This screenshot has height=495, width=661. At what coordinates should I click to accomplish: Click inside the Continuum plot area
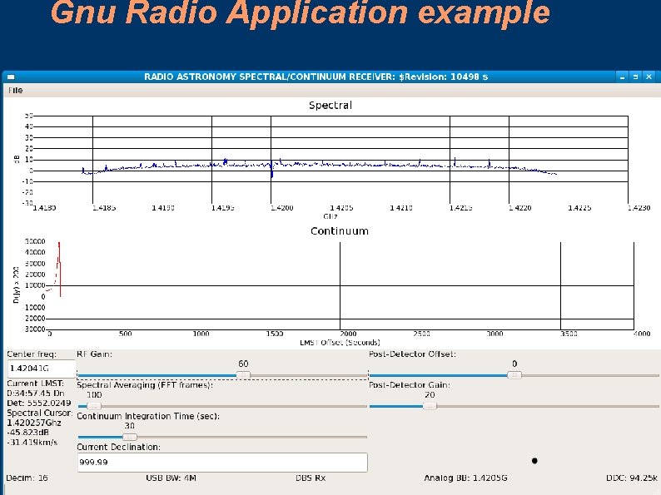pos(340,285)
